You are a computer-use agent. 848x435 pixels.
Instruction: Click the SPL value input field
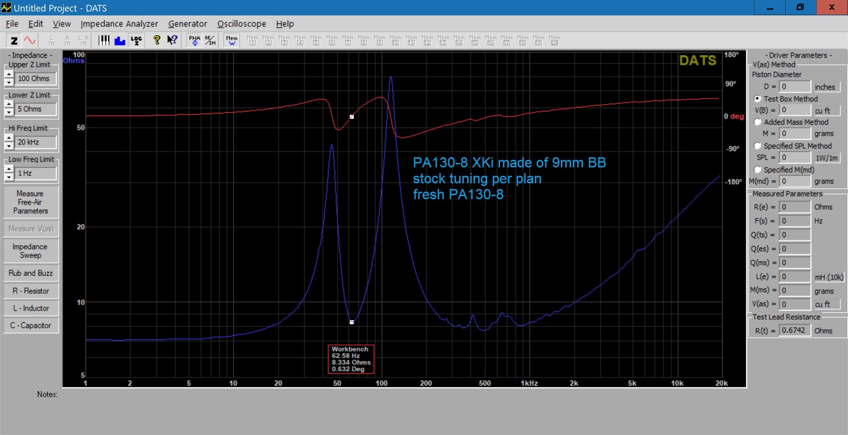tap(795, 157)
